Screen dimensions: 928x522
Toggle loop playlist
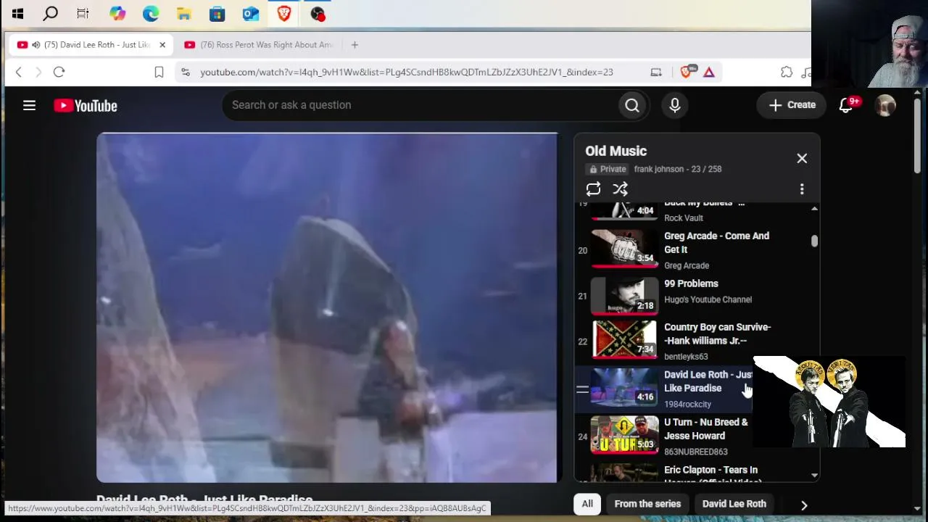pyautogui.click(x=593, y=189)
